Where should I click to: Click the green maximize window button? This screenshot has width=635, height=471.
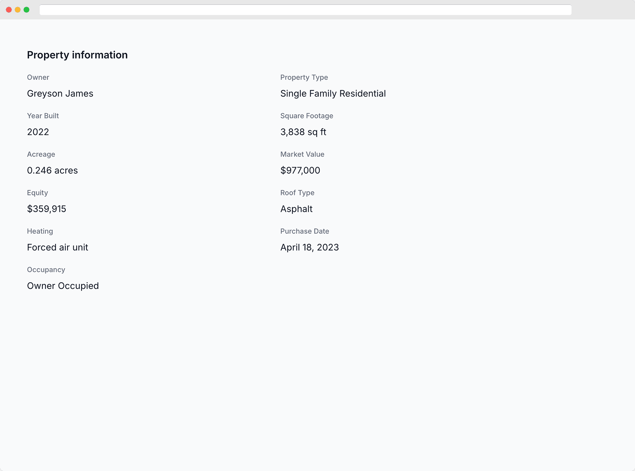[26, 10]
